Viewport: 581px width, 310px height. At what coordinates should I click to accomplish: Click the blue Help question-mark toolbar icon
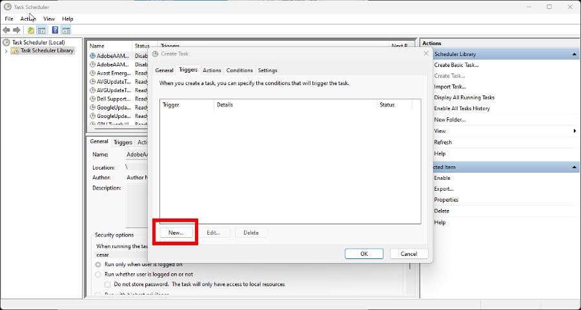tap(56, 30)
